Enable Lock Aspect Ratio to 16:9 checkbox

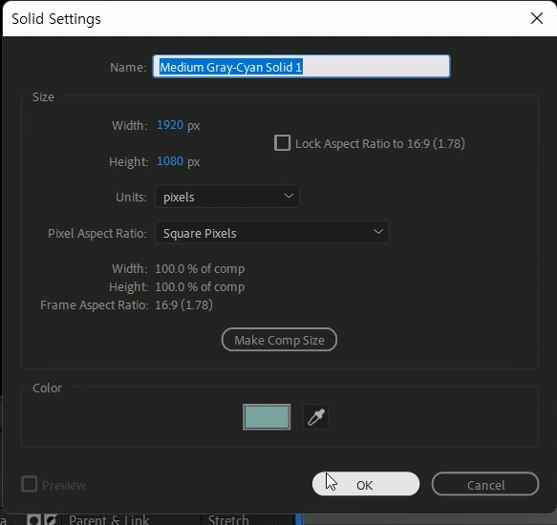283,142
